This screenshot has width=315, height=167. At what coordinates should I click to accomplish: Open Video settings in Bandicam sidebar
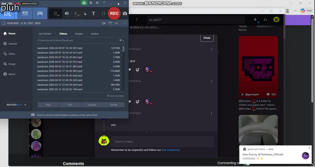tap(9, 54)
